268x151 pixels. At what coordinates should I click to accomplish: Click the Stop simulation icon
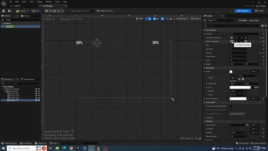point(55,11)
